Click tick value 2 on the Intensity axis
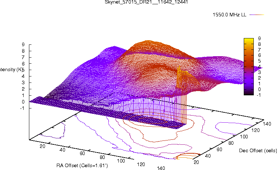The width and height of the screenshot is (277, 170). click(x=23, y=89)
